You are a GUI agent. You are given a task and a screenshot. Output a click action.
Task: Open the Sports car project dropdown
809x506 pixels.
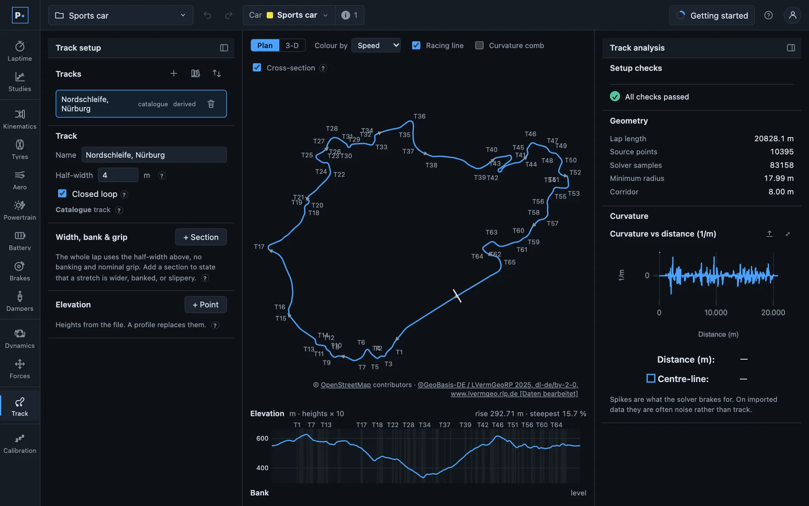[x=121, y=15]
